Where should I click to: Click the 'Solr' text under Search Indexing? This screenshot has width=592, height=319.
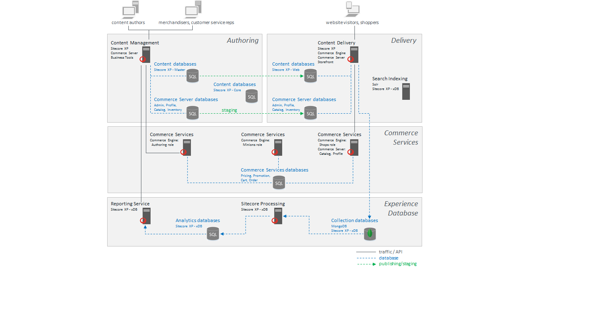[x=375, y=84]
